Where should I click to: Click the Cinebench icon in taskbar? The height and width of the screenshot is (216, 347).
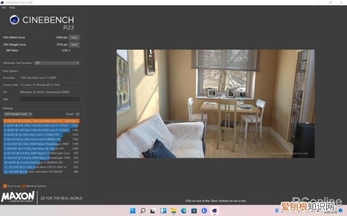coord(214,211)
